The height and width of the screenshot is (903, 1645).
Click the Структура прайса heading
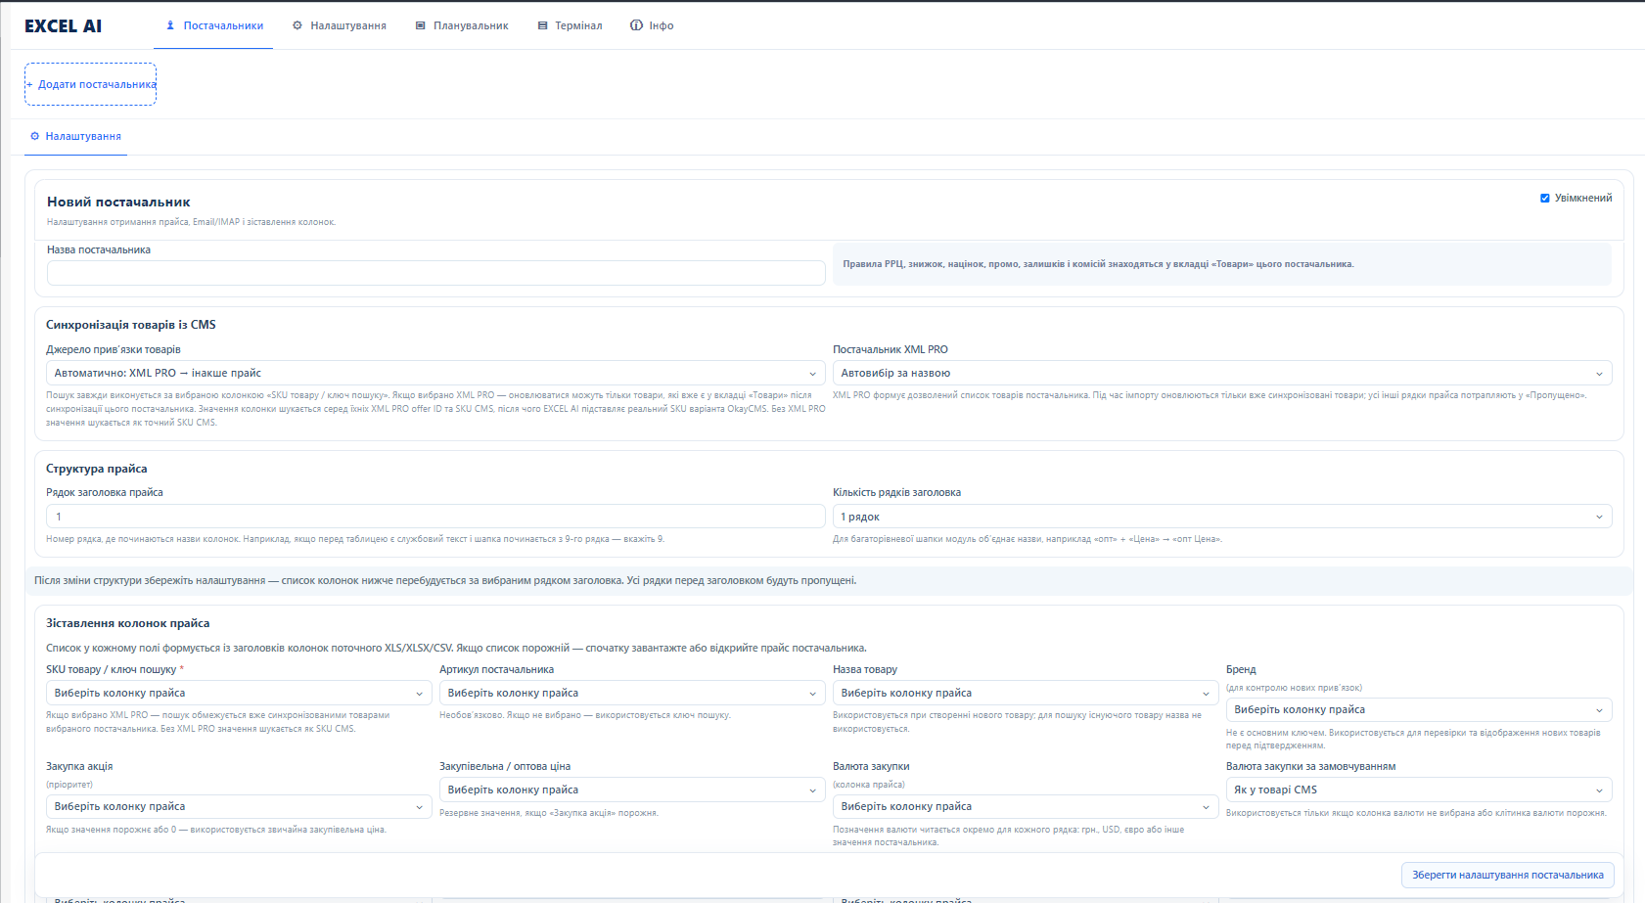pos(97,469)
